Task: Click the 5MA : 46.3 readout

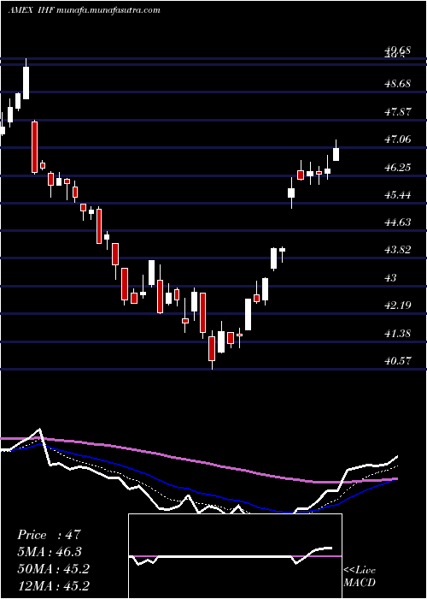Action: point(50,552)
